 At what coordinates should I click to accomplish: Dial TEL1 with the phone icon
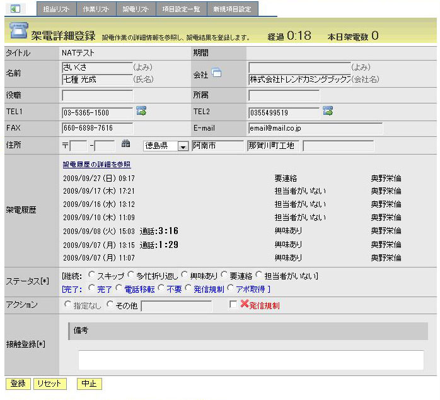pyautogui.click(x=141, y=110)
